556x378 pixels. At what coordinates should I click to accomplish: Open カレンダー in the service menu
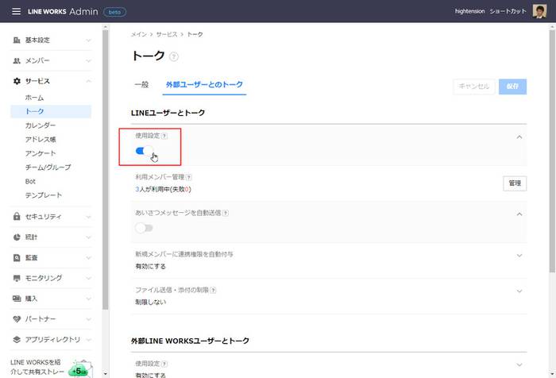click(x=41, y=125)
